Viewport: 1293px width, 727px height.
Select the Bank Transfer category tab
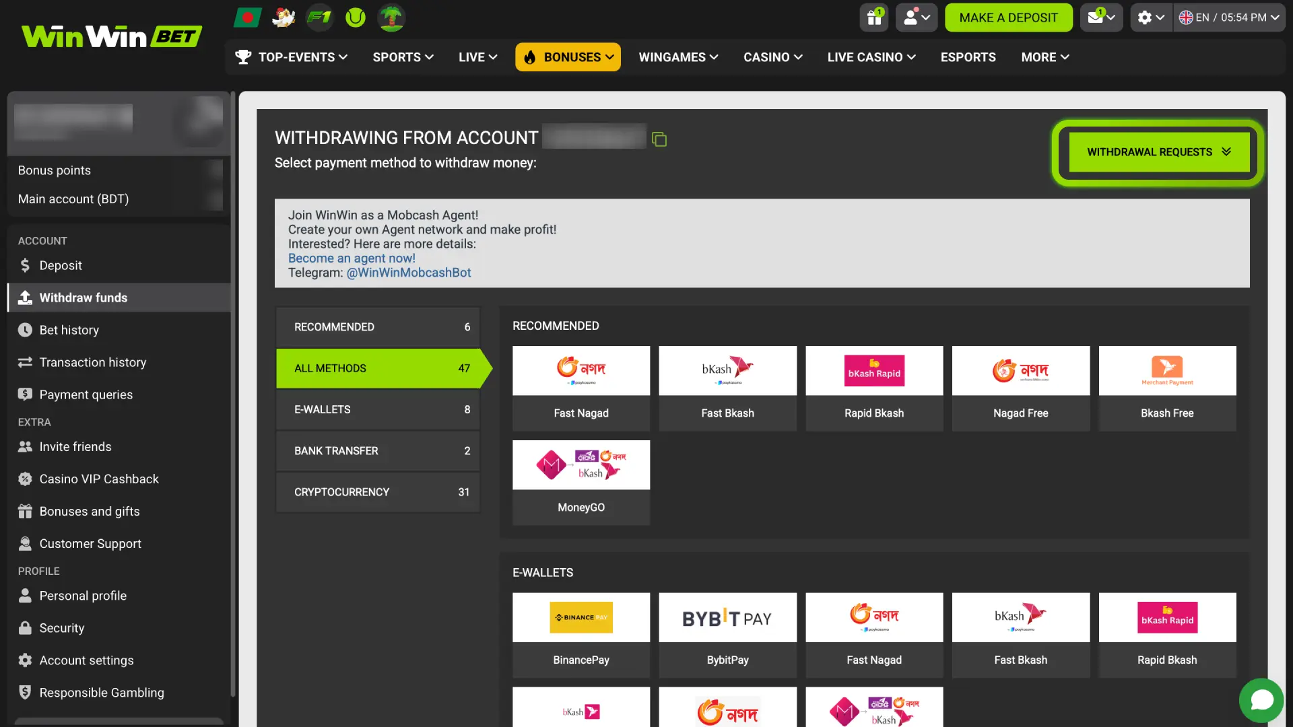point(378,451)
